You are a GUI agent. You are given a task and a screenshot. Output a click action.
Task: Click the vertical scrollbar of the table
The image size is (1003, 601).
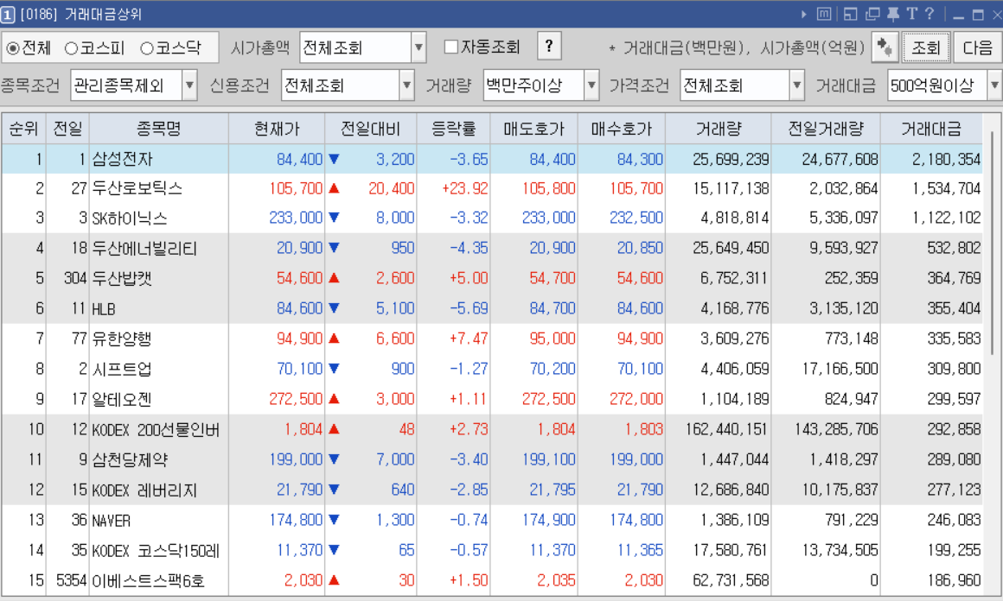992,243
